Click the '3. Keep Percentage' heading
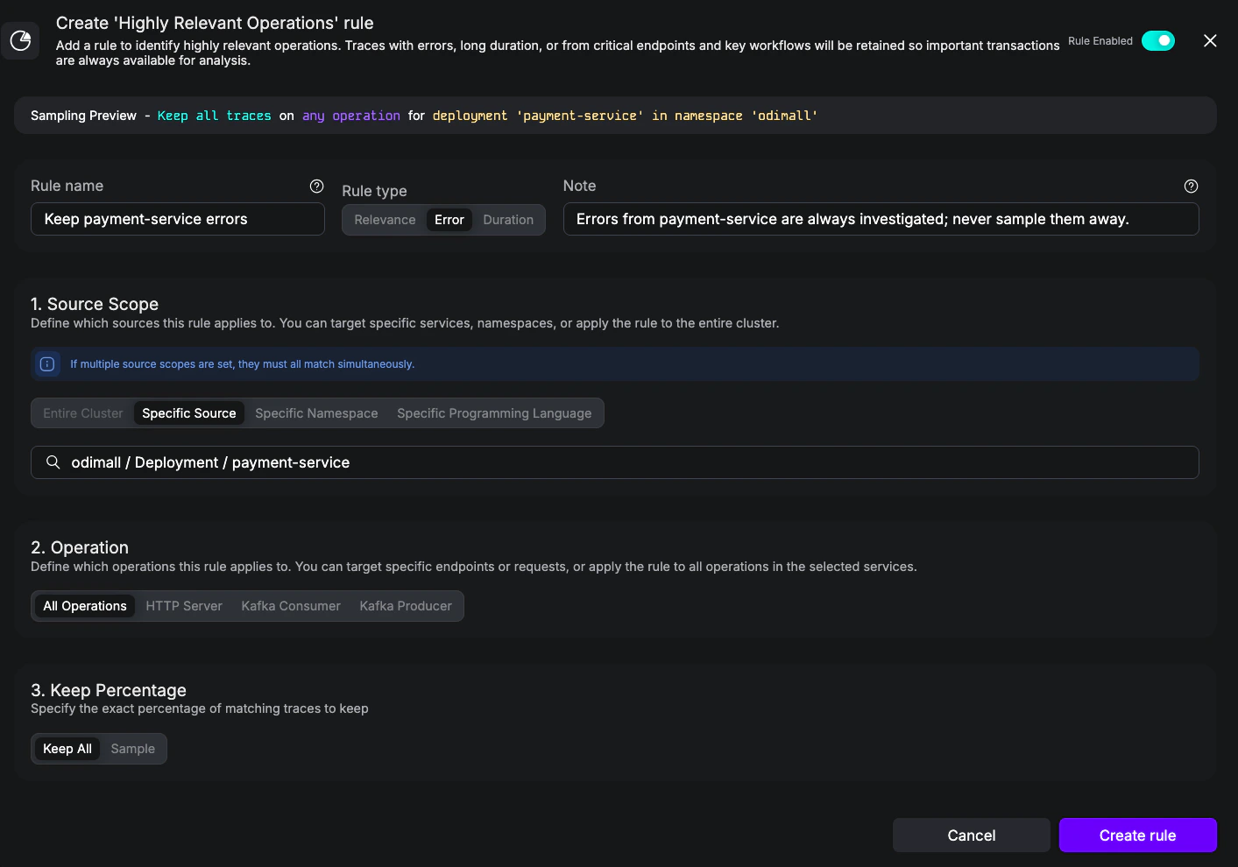The image size is (1238, 867). 109,690
